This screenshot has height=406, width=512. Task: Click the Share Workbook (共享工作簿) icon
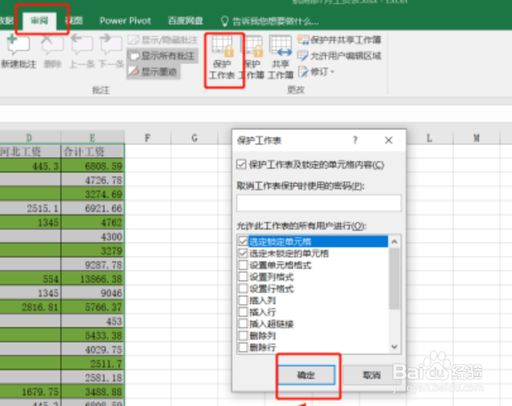(x=280, y=58)
